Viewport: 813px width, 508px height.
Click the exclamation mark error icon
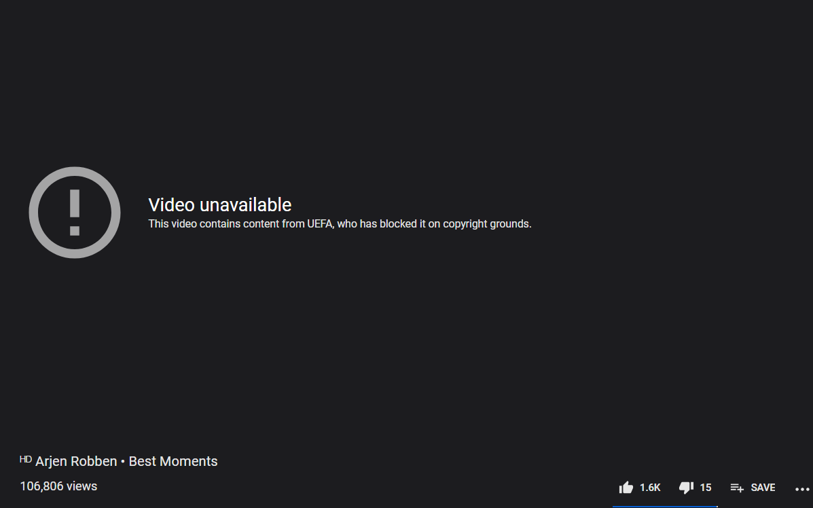pos(75,213)
